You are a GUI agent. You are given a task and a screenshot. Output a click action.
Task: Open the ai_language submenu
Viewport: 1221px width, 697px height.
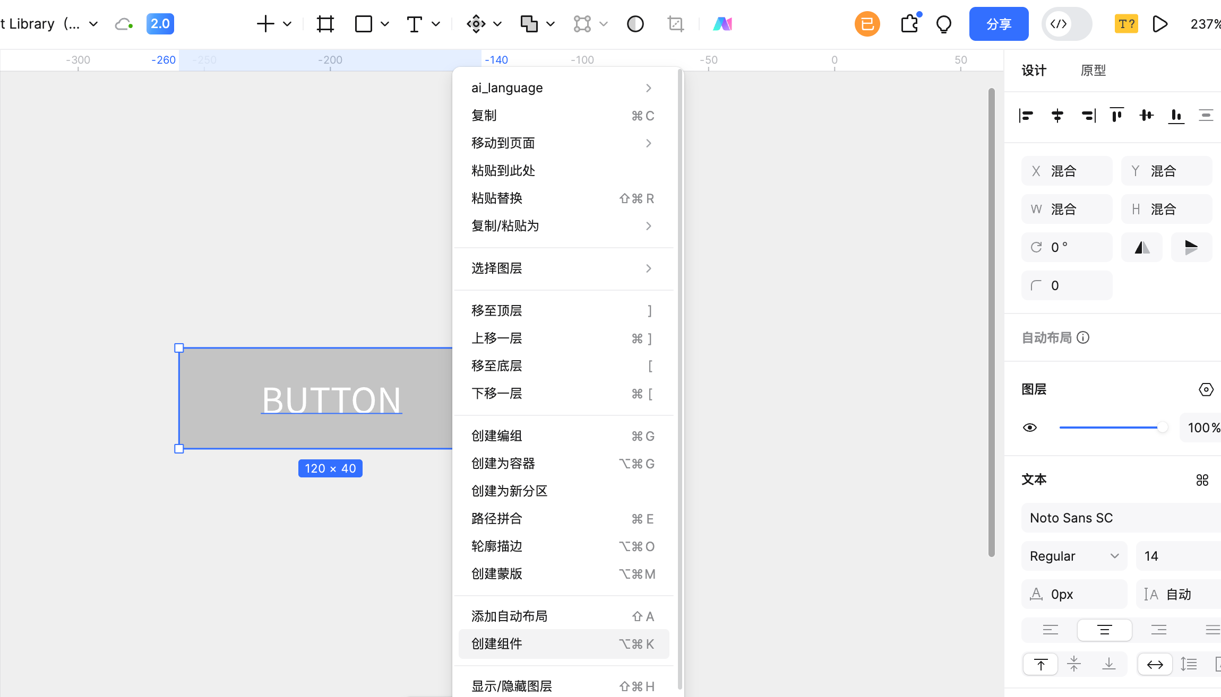[564, 88]
